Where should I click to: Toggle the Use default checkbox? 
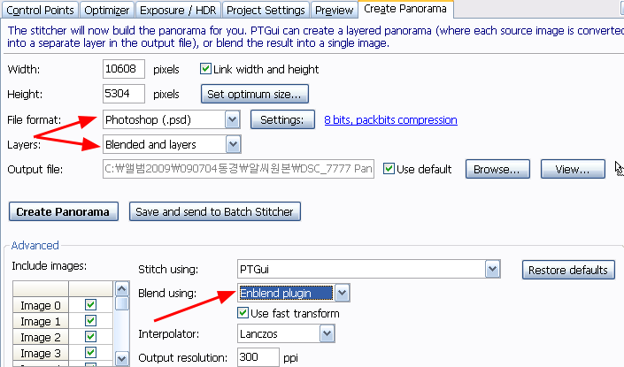389,169
